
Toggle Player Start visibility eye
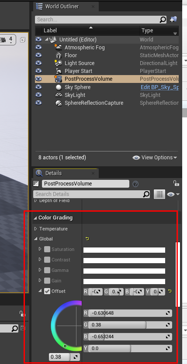(x=38, y=71)
